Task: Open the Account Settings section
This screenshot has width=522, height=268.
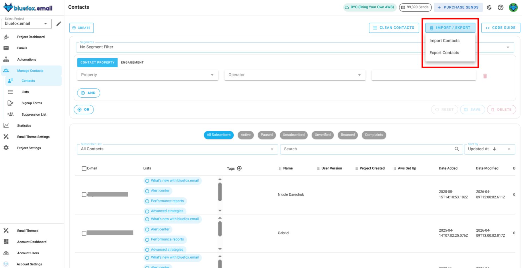Action: pyautogui.click(x=29, y=264)
